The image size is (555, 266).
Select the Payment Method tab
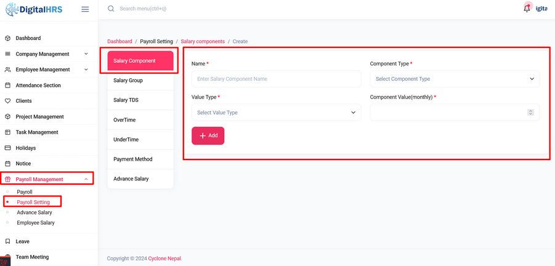coord(133,159)
